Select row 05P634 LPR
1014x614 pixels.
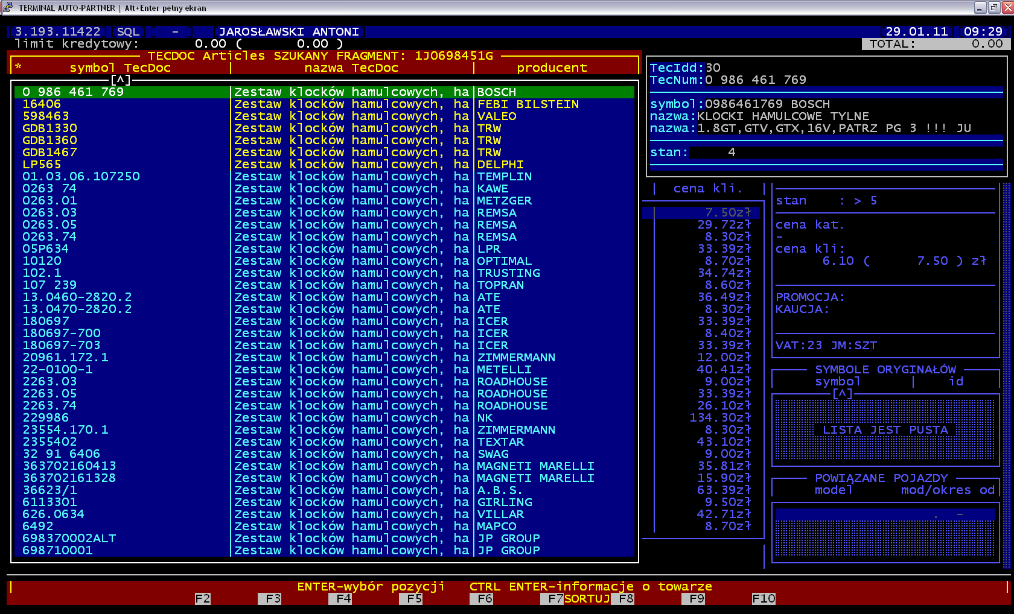(324, 248)
